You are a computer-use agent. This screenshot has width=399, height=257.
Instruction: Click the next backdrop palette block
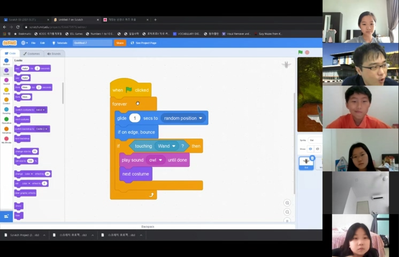[x=22, y=139]
